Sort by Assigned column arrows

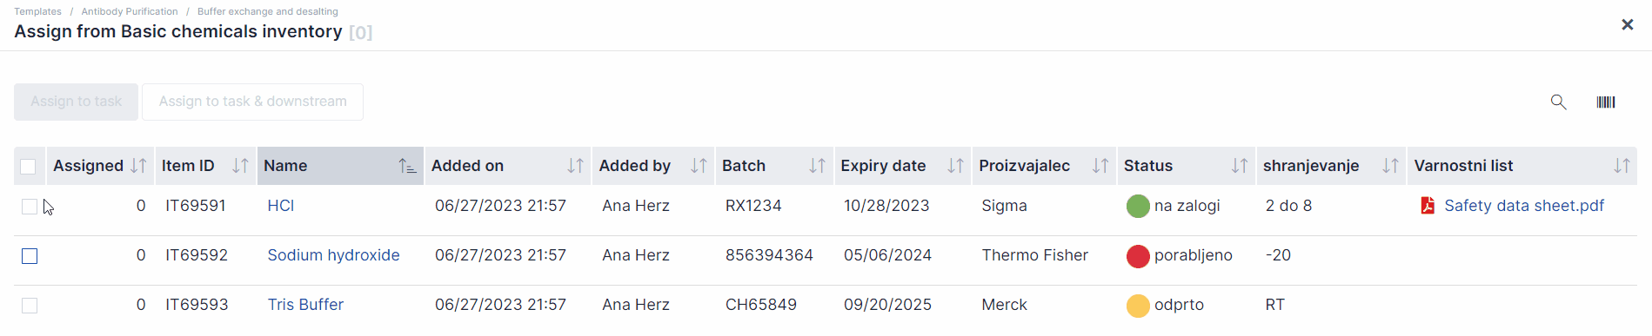point(138,166)
